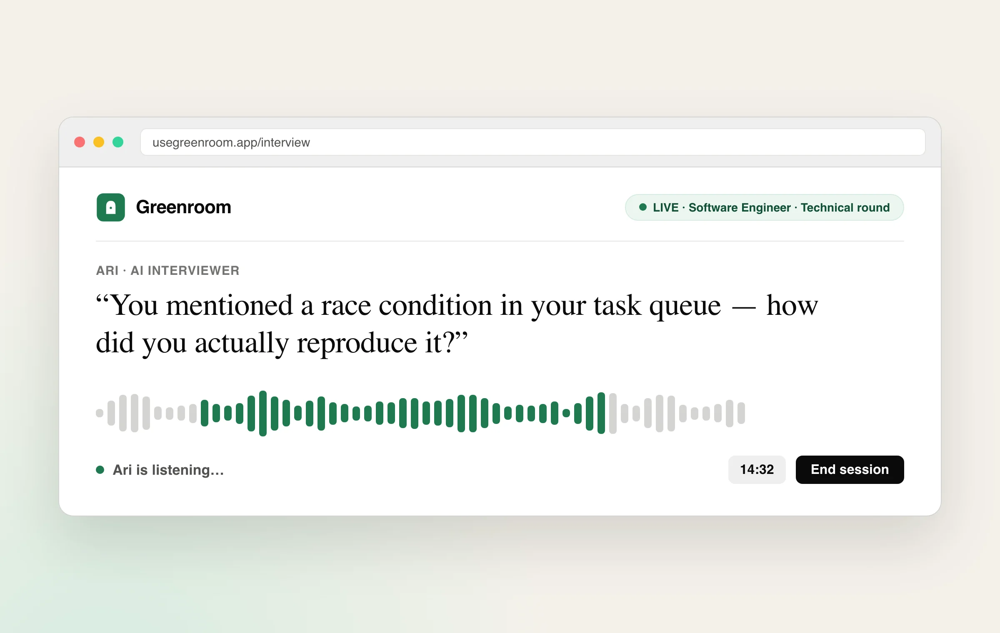Click the green dot in the LIVE badge
1000x633 pixels.
643,207
